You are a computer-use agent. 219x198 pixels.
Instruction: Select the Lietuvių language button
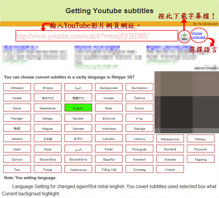(x=139, y=138)
